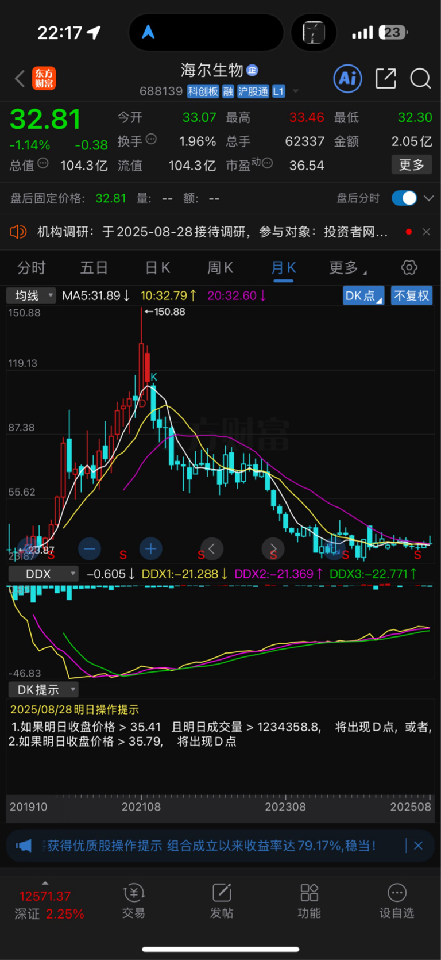Switch to the 日K tab
This screenshot has height=960, width=441.
157,267
